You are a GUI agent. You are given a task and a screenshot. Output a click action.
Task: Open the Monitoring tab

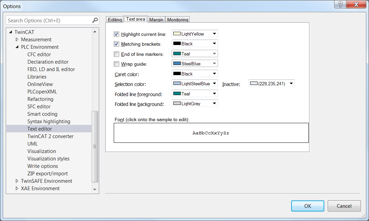coord(177,20)
